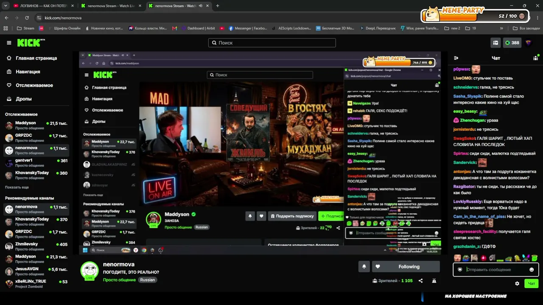The image size is (543, 305).
Task: Open the emoji picker in chat input
Action: (x=532, y=269)
